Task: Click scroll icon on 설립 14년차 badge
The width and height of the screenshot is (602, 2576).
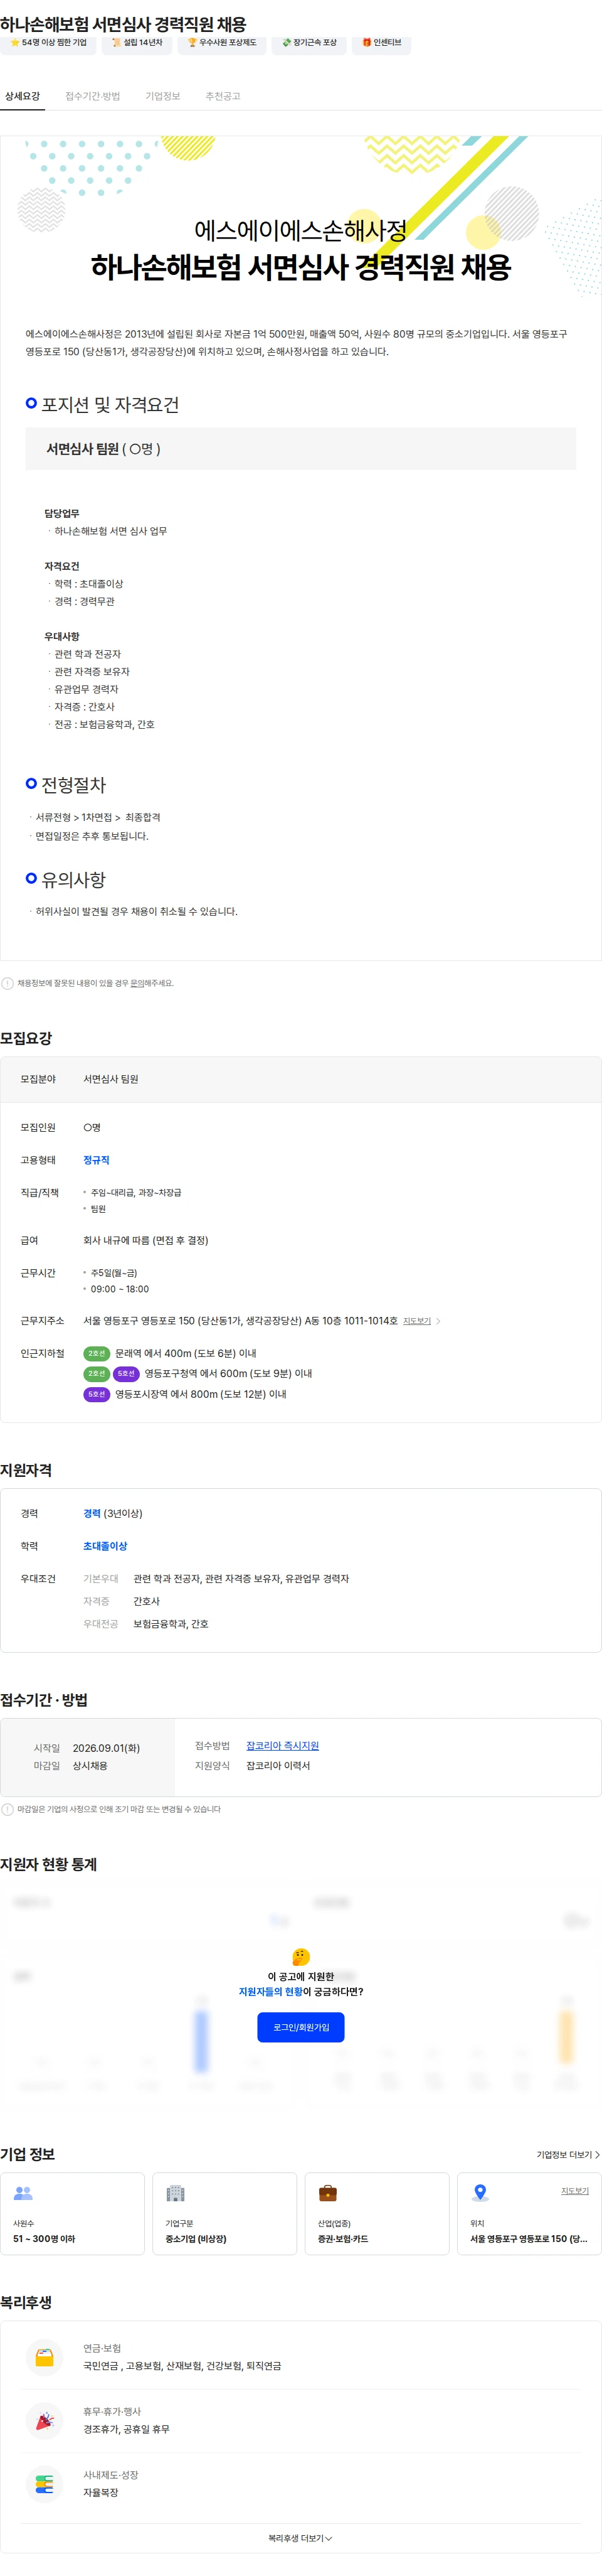Action: coord(117,43)
